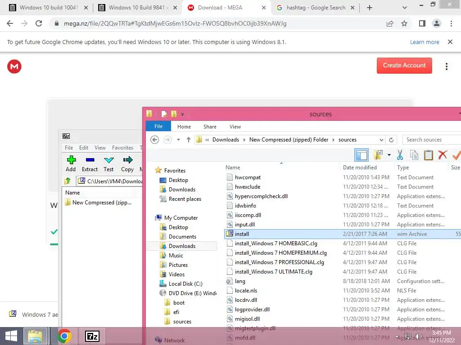Click New Compressed (zipped) Folder breadcrumb

tap(289, 140)
